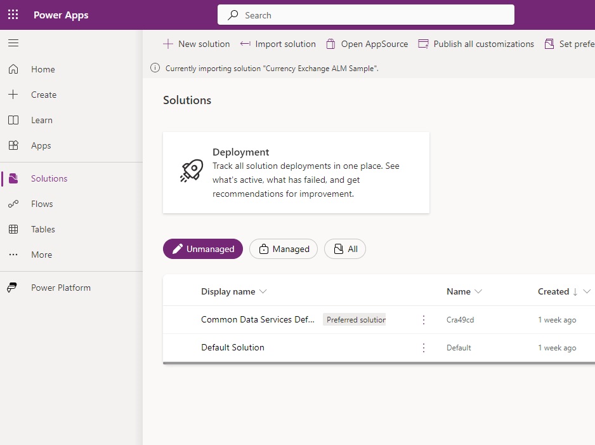This screenshot has width=595, height=445.
Task: Click the More ellipsis icon in sidebar
Action: (x=13, y=255)
